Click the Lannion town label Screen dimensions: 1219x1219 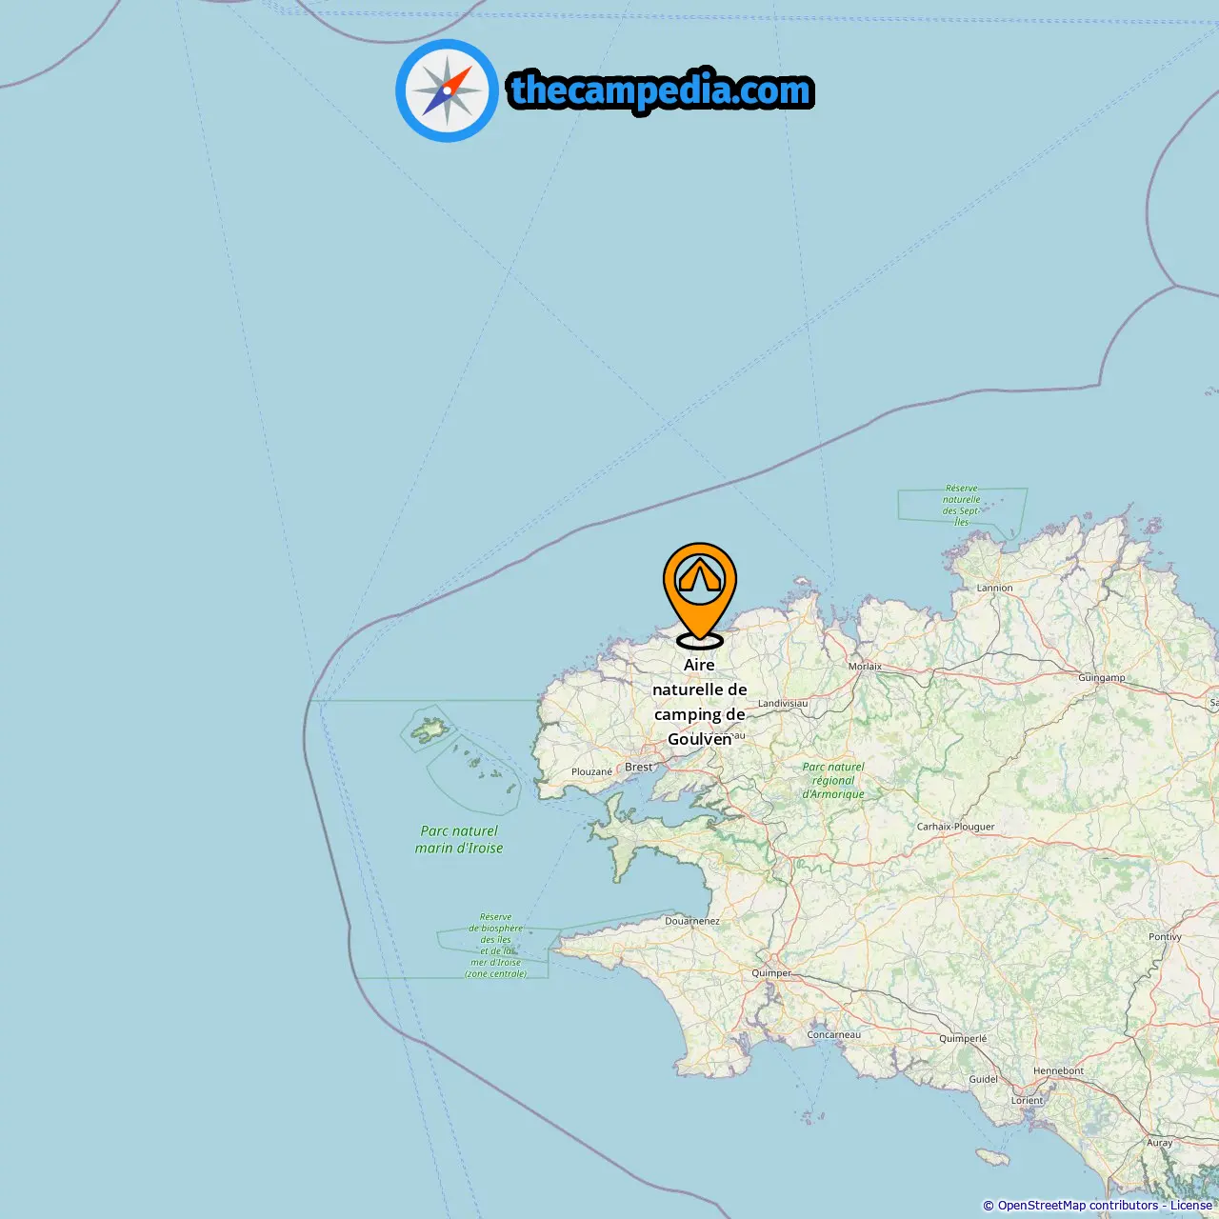click(995, 588)
